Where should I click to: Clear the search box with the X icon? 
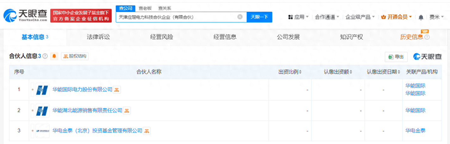pos(240,17)
